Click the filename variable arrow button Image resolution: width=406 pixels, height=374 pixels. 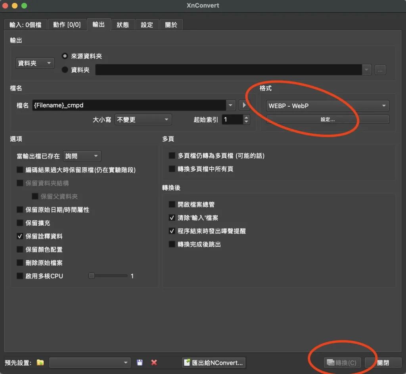(x=244, y=105)
